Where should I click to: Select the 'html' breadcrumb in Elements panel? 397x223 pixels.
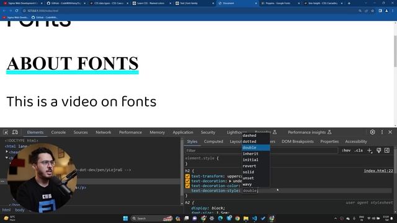coord(6,210)
